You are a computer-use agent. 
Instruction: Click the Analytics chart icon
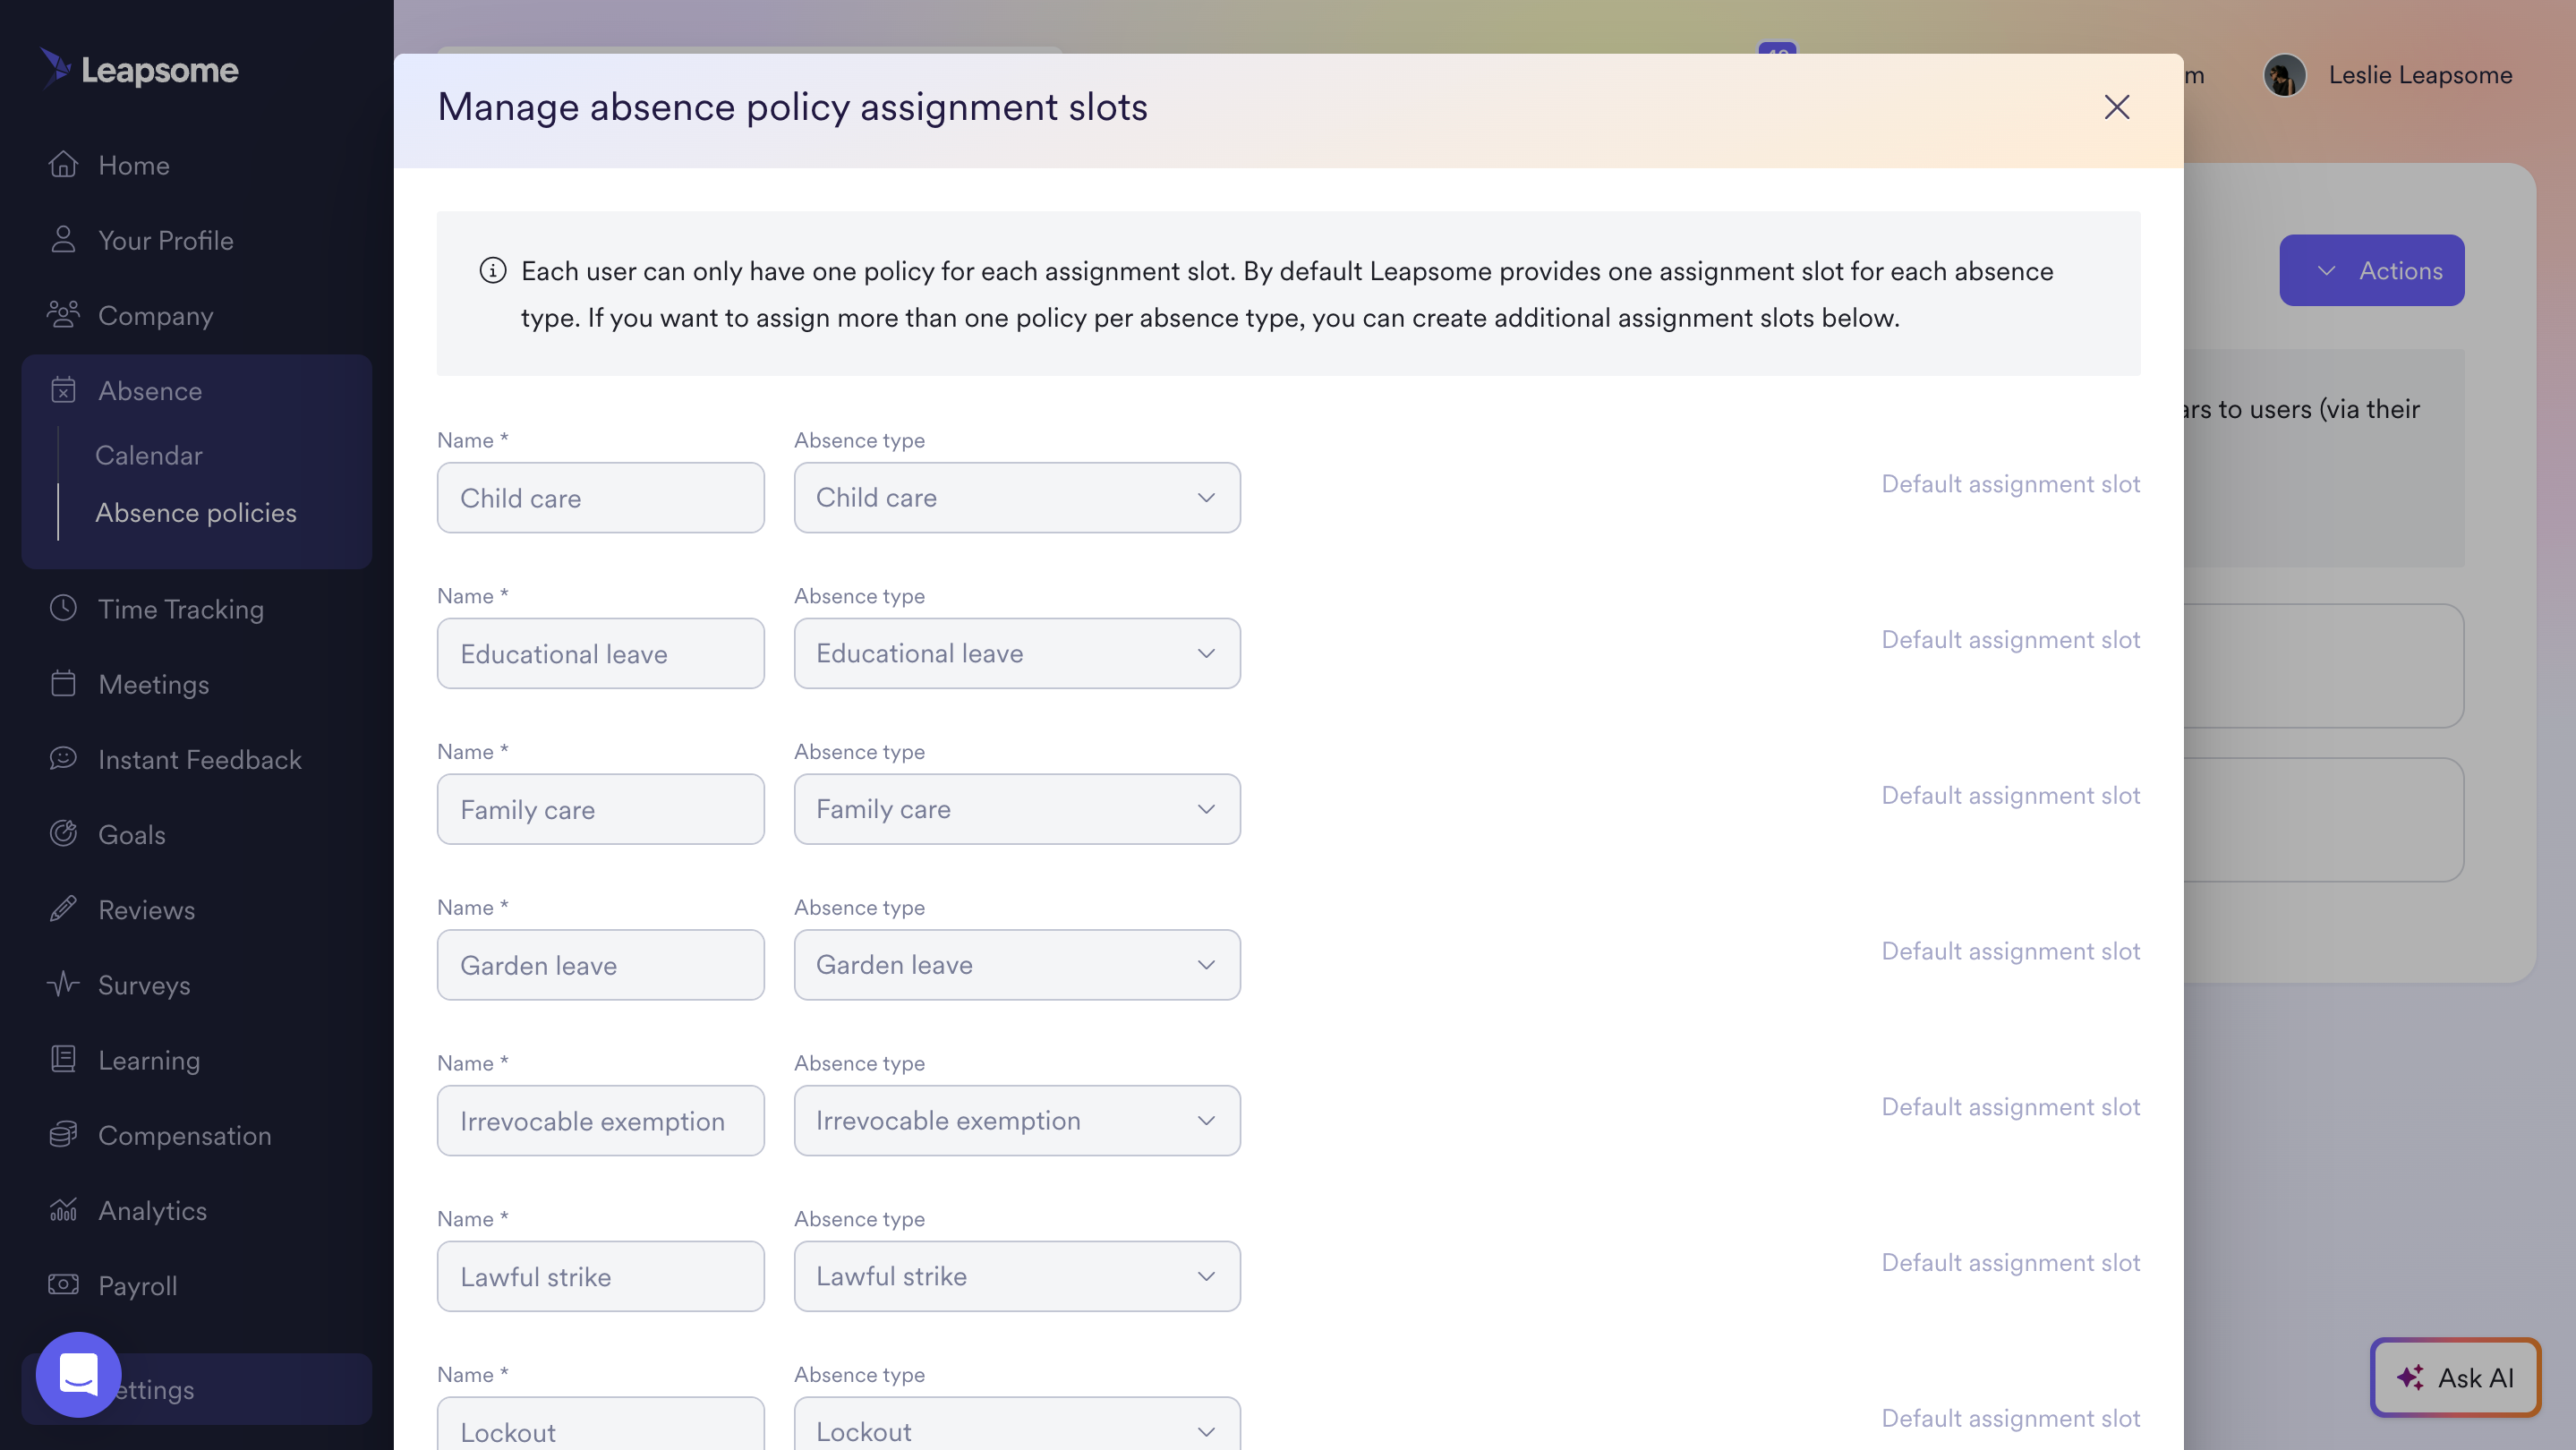63,1210
